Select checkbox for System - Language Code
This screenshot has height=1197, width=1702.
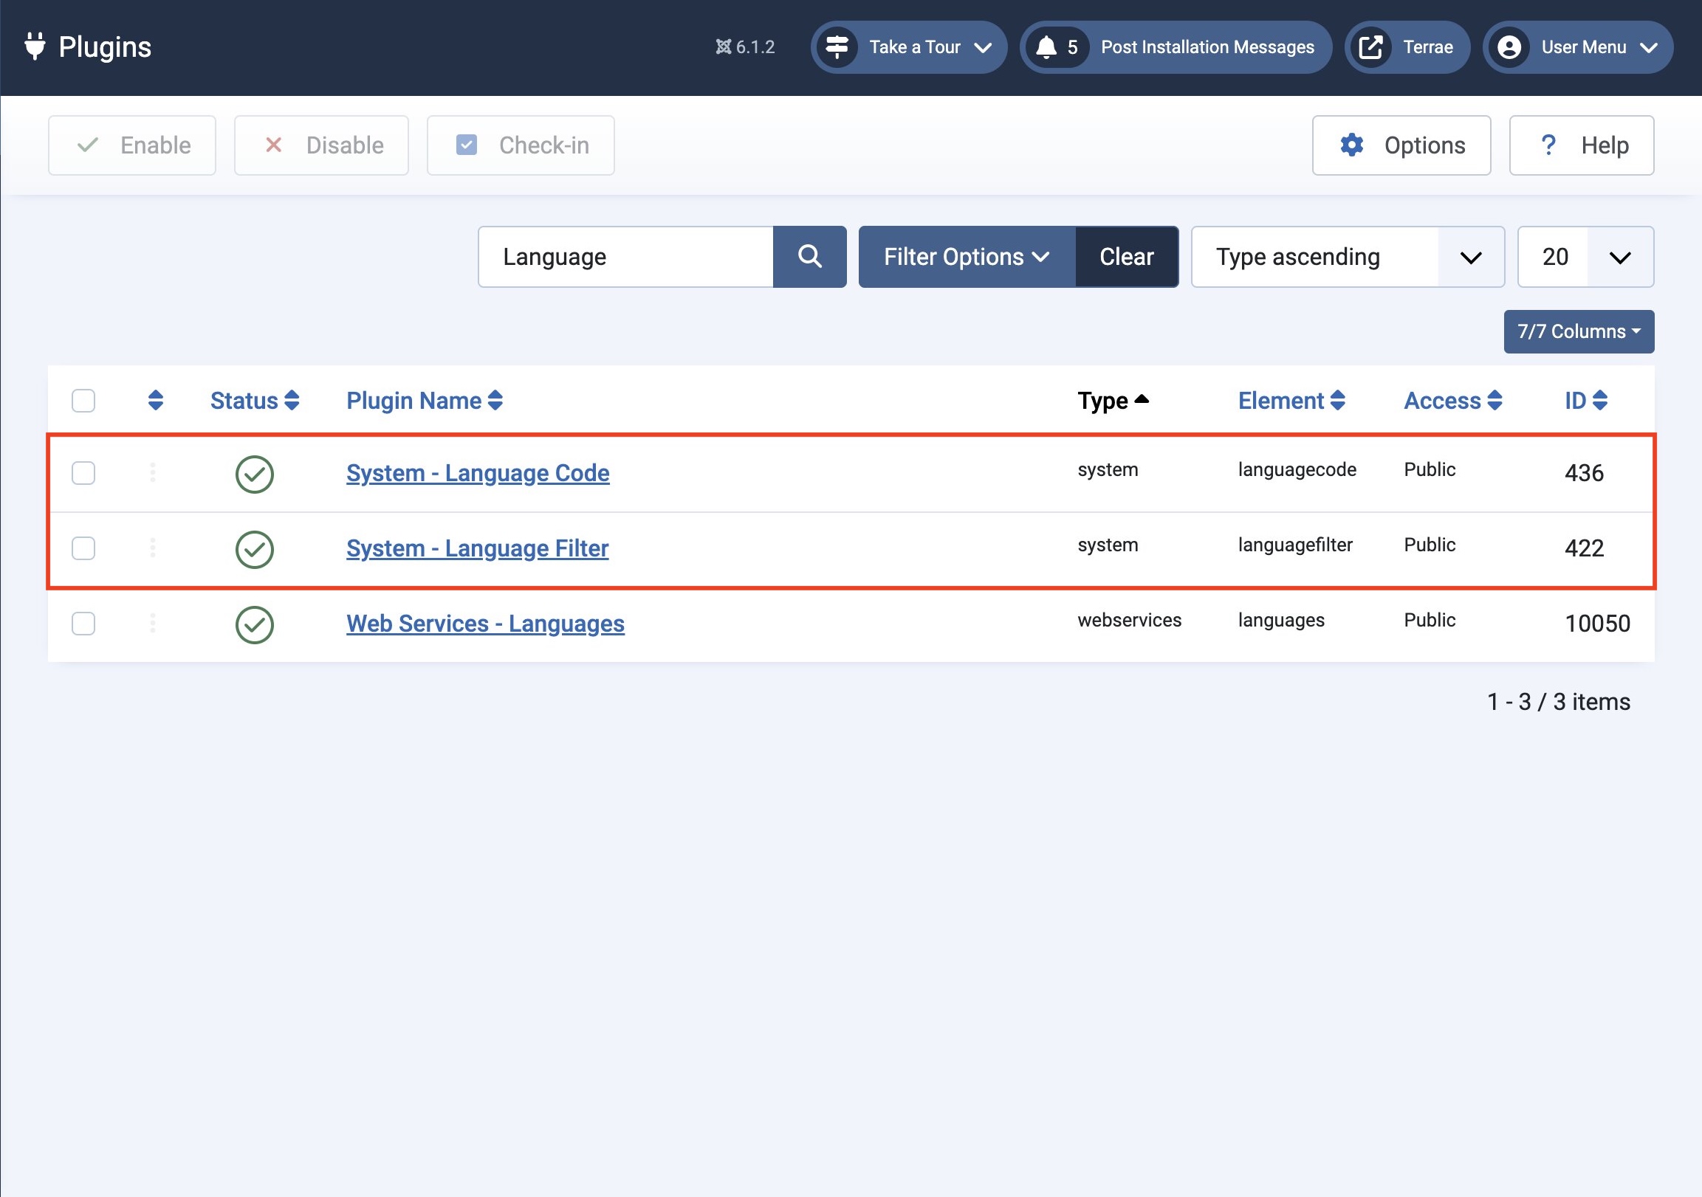tap(83, 472)
